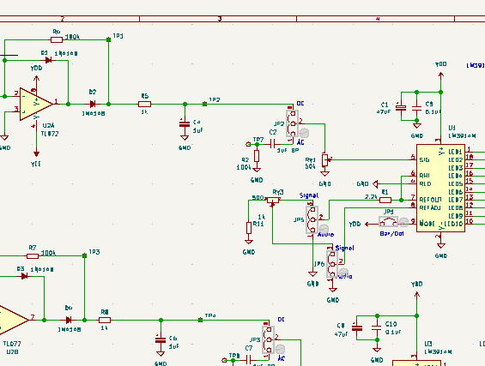Click the MODE pin label on U1
Viewport: 485px width, 366px height.
(427, 224)
